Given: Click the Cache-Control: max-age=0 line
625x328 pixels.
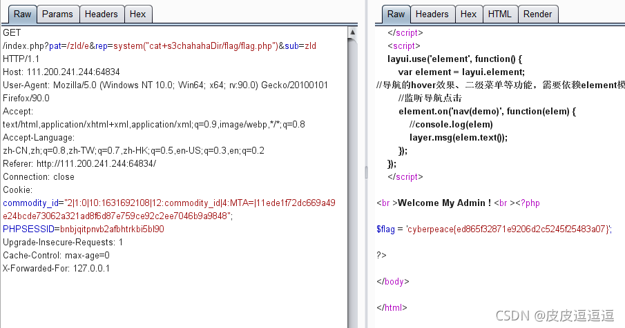Looking at the screenshot, I should pyautogui.click(x=56, y=255).
